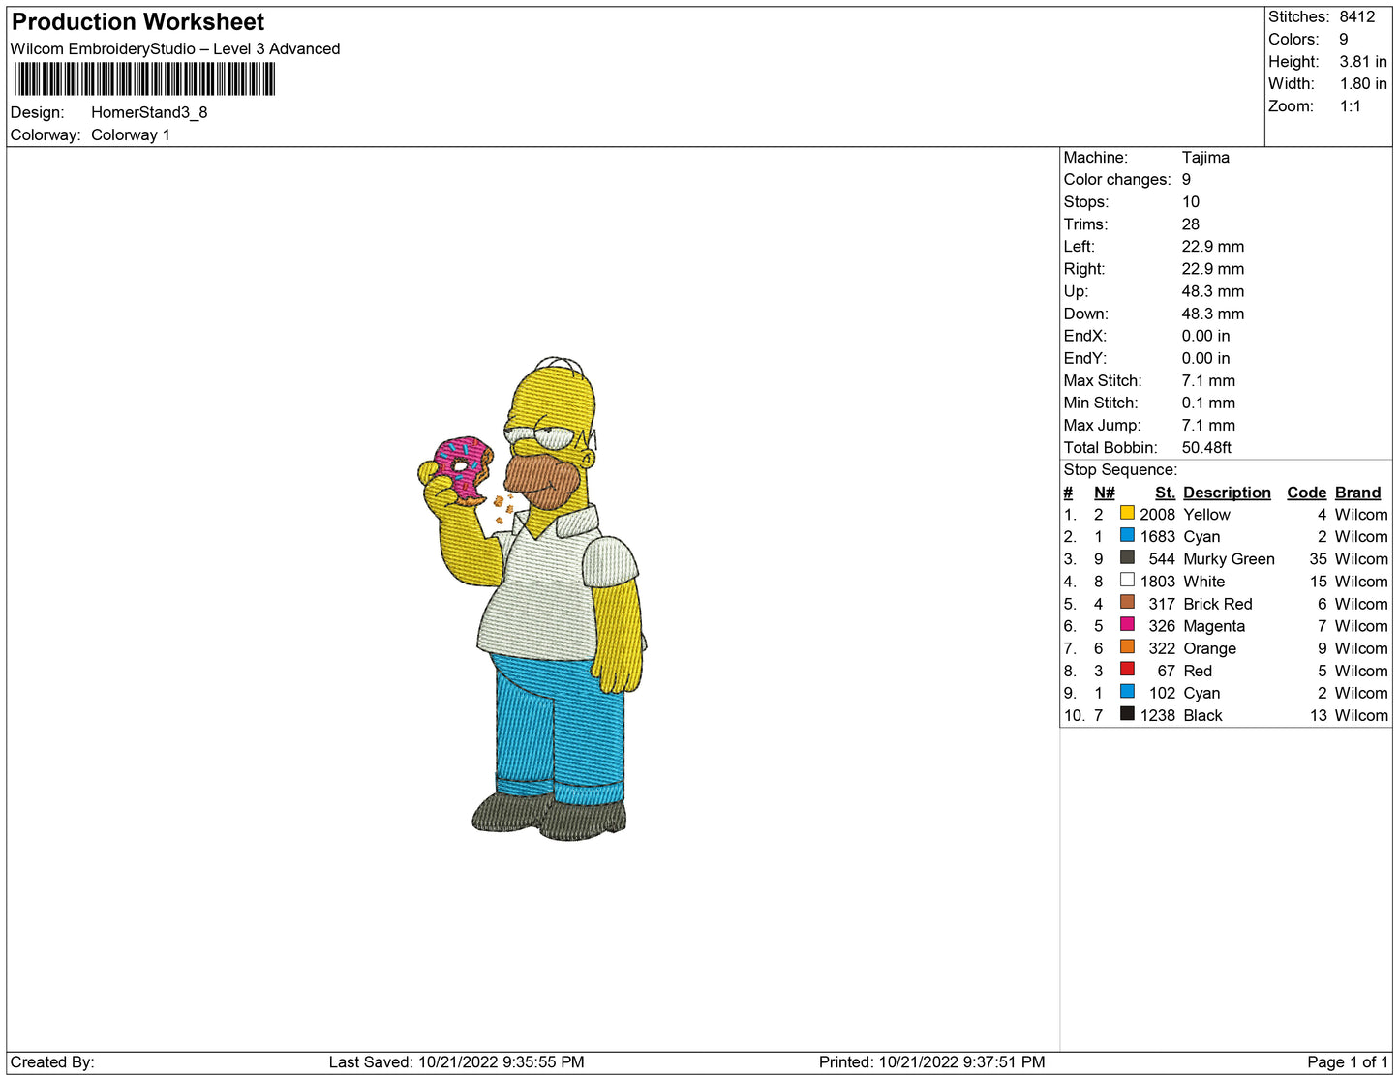
Task: Click the "Stop Sequence:" heading
Action: click(1120, 470)
